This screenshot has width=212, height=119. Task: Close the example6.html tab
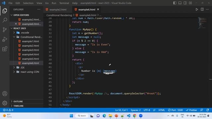click(x=98, y=10)
